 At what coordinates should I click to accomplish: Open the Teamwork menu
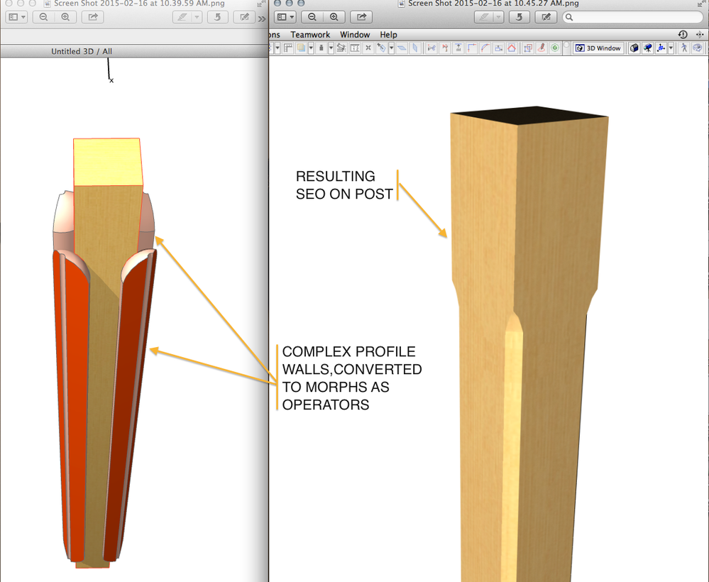pyautogui.click(x=310, y=34)
